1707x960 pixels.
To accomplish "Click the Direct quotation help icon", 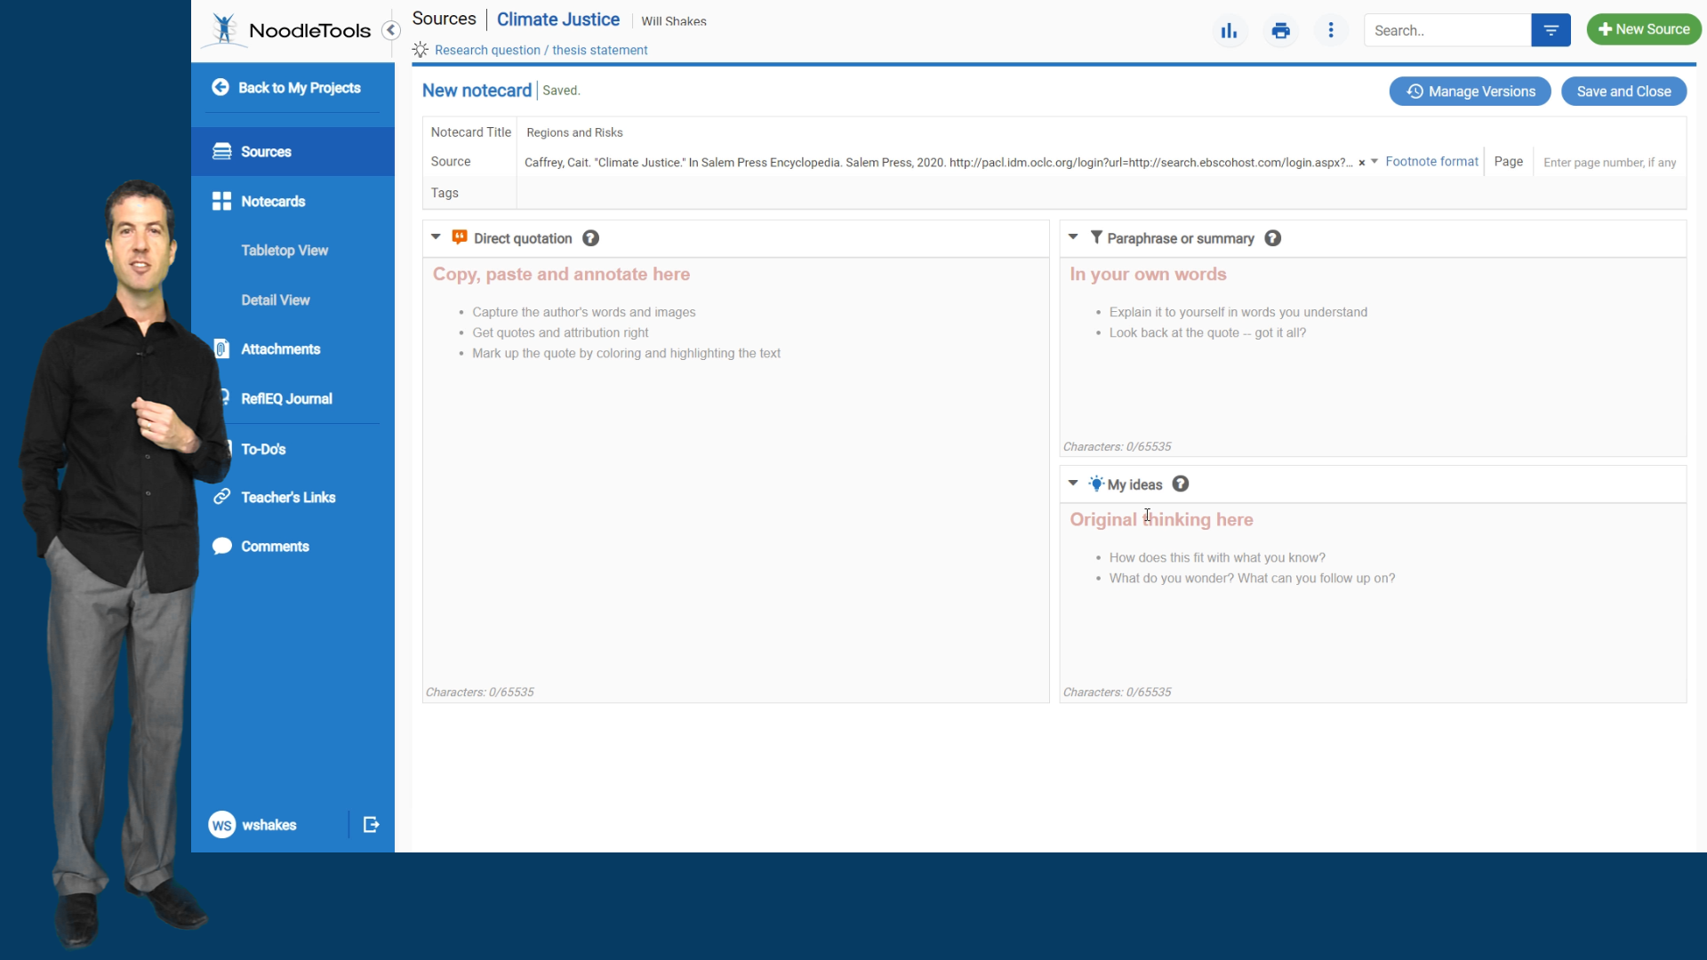I will (590, 238).
